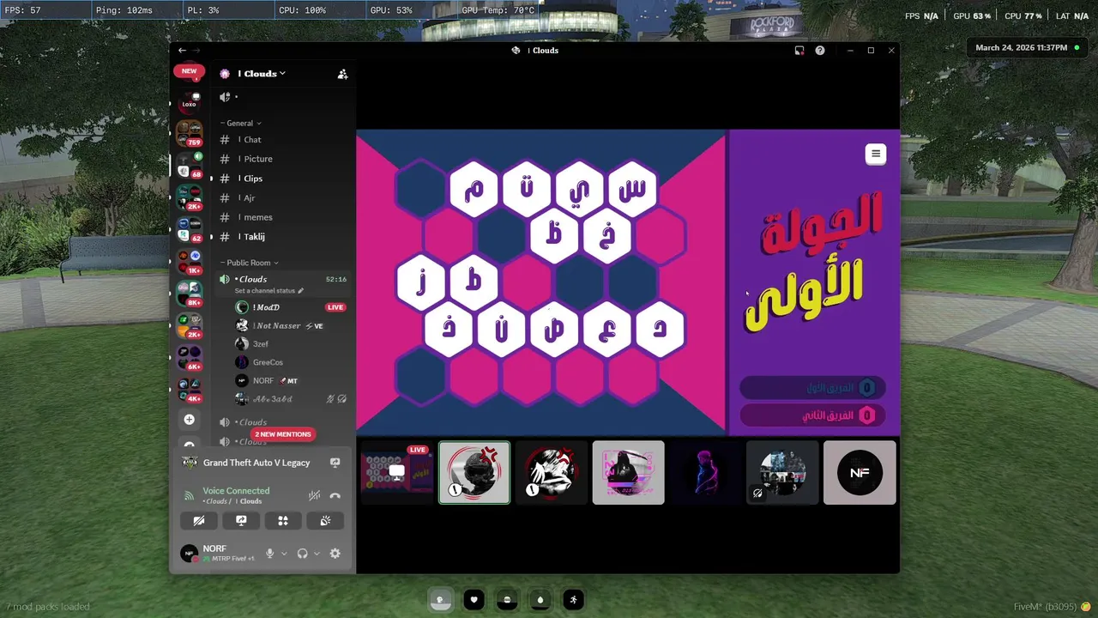Open server folder with 4K+ badge

(x=189, y=390)
